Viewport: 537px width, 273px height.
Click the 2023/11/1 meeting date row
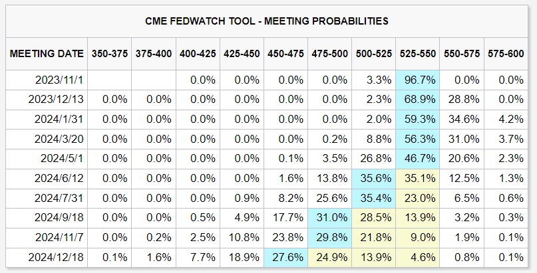[x=60, y=80]
